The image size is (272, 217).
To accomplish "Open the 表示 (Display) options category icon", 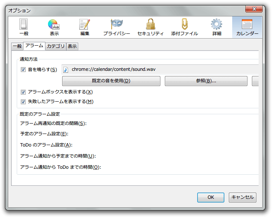I will 54,28.
